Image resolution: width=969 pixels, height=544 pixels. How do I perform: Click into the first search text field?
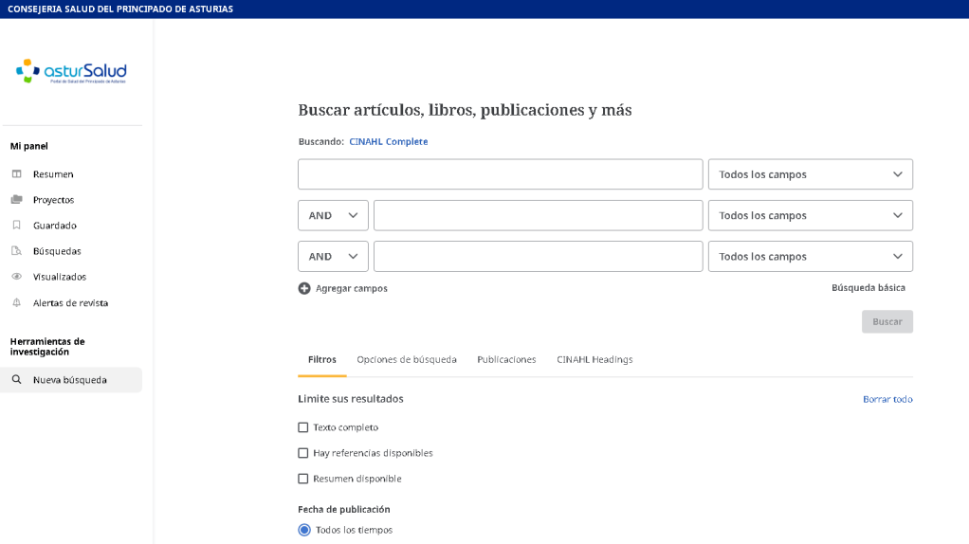pos(500,174)
